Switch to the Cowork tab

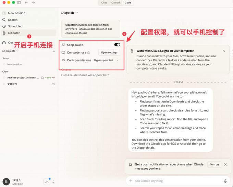point(116,3)
